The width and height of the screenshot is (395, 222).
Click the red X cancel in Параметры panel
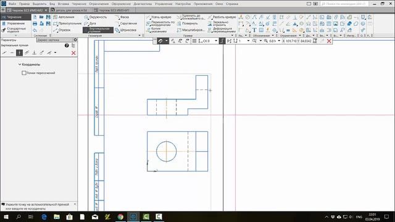coord(73,53)
